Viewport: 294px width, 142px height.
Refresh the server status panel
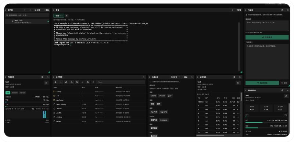coord(286,96)
